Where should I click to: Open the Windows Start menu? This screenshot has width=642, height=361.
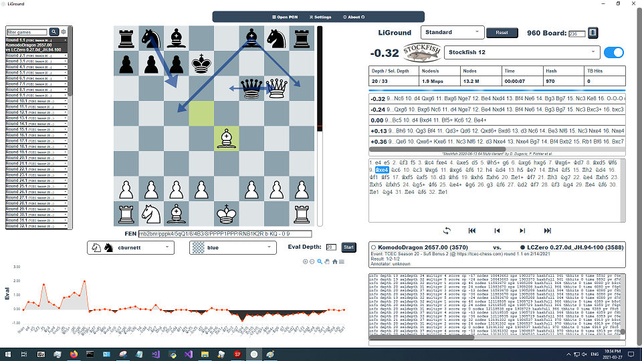click(8, 354)
